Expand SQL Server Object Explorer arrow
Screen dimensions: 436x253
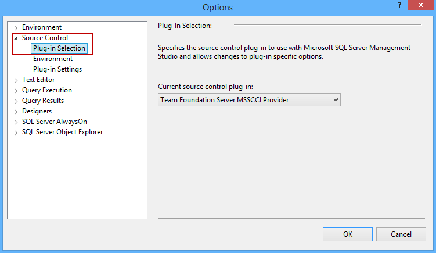pyautogui.click(x=16, y=133)
